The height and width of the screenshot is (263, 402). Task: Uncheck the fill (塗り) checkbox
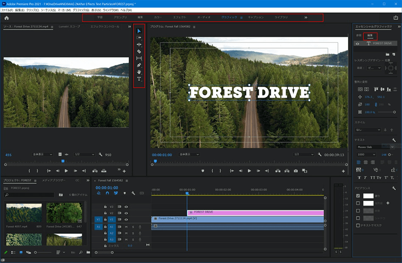coord(358,196)
